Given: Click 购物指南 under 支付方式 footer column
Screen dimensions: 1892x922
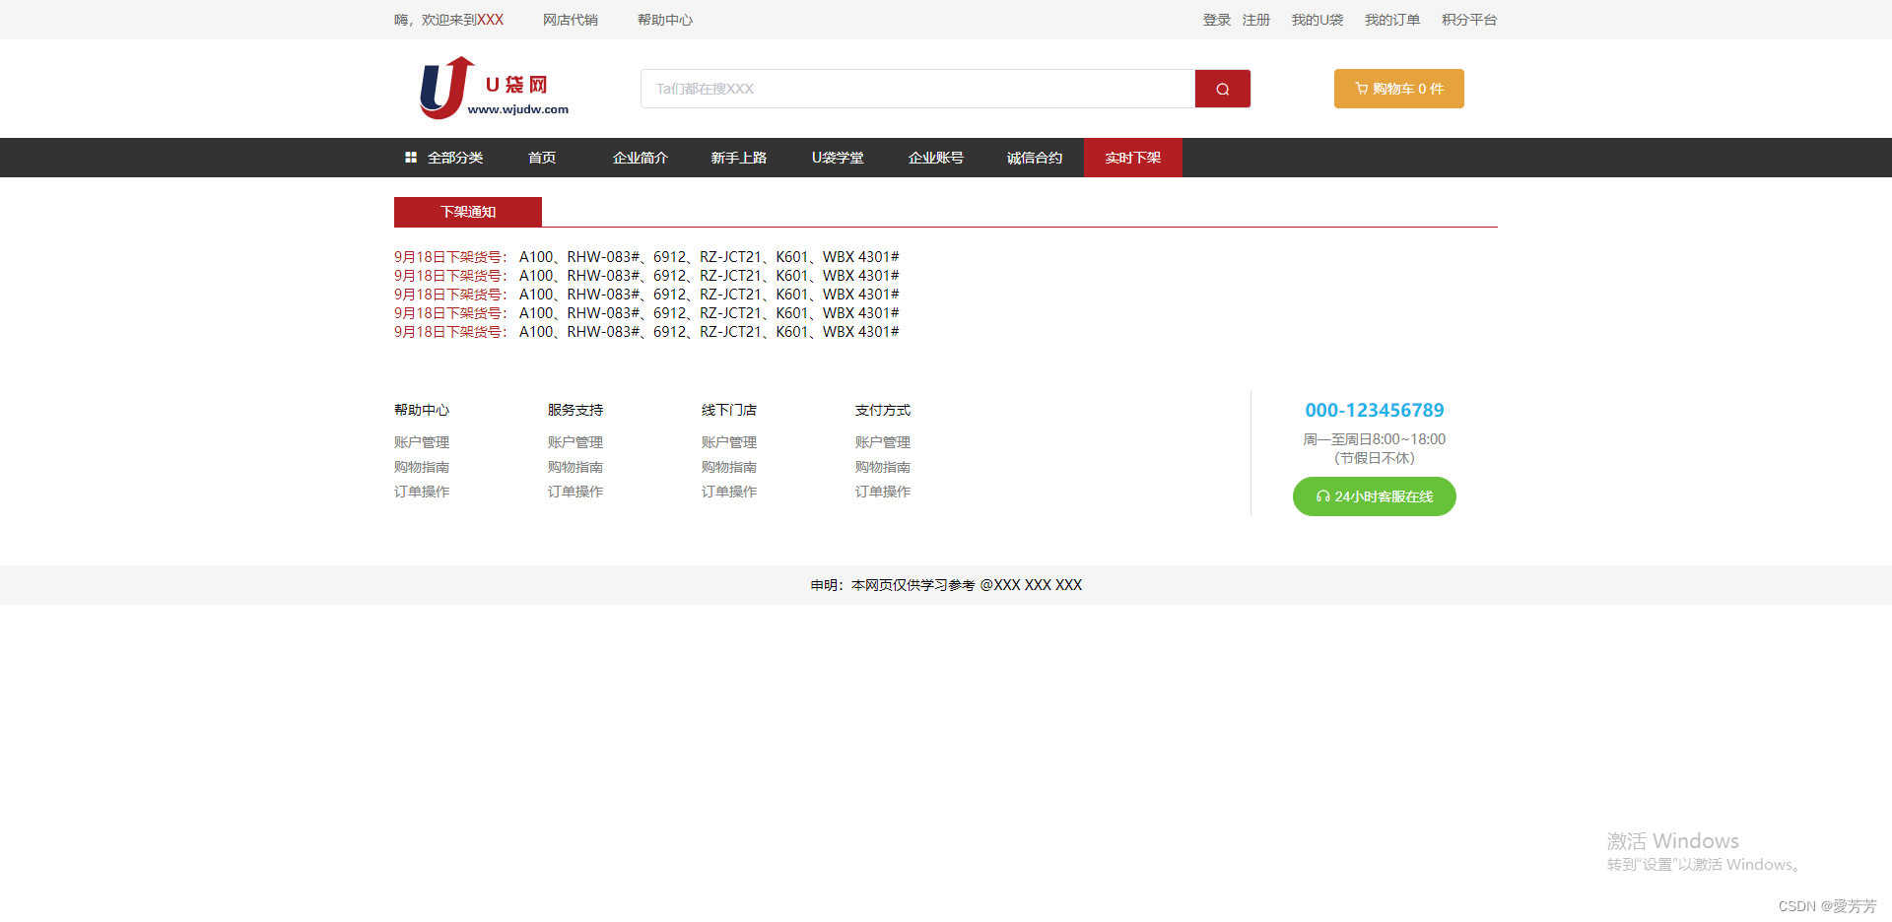Looking at the screenshot, I should [x=883, y=467].
